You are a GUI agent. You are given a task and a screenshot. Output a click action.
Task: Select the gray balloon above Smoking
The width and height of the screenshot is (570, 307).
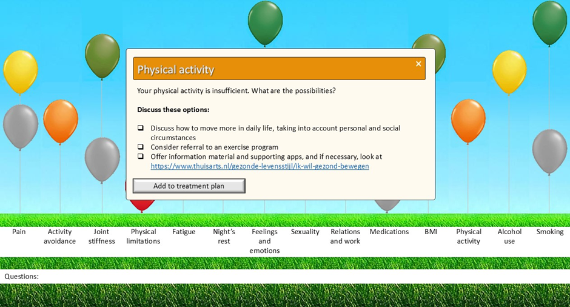[549, 151]
